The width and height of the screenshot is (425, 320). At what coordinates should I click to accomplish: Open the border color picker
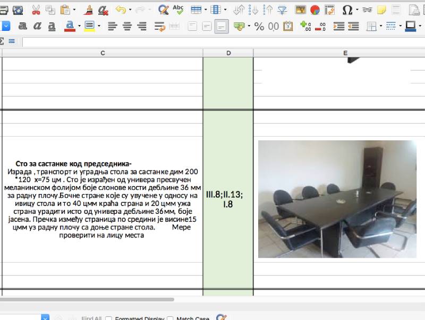point(411,25)
